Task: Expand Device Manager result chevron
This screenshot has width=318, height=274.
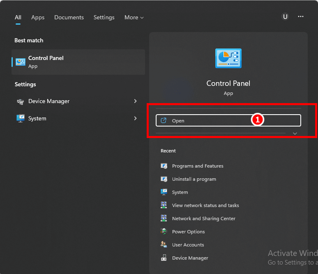Action: 135,101
